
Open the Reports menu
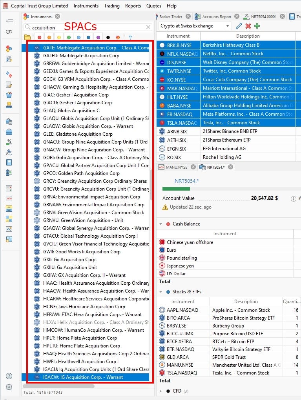pos(133,5)
